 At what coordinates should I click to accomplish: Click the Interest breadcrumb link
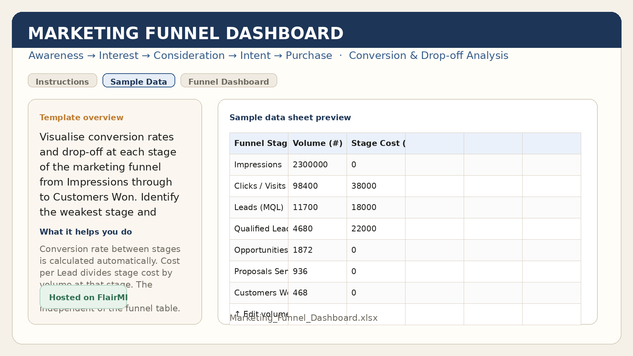click(x=118, y=55)
